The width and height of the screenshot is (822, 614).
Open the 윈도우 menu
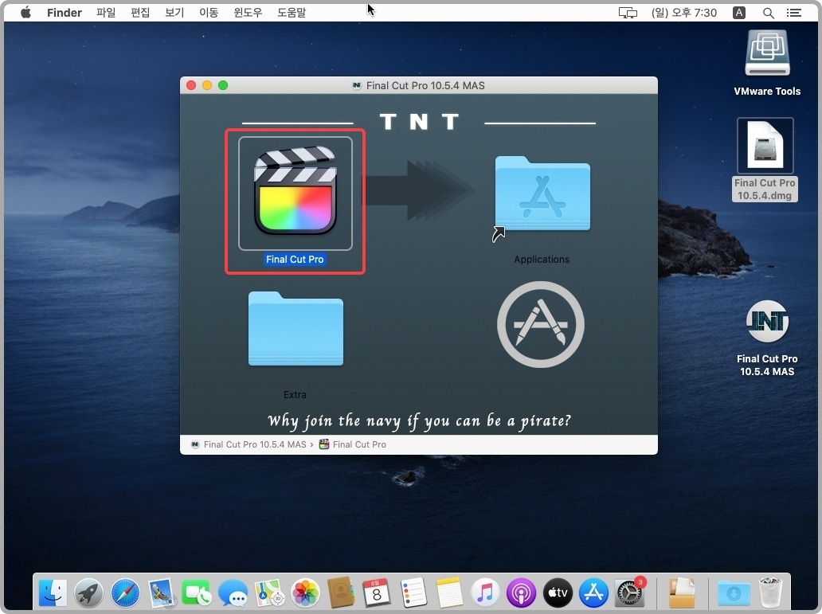[248, 13]
